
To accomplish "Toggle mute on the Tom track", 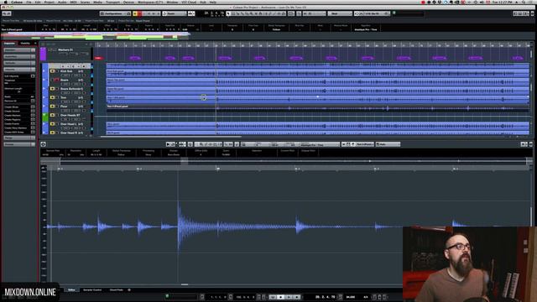I will tap(52, 97).
